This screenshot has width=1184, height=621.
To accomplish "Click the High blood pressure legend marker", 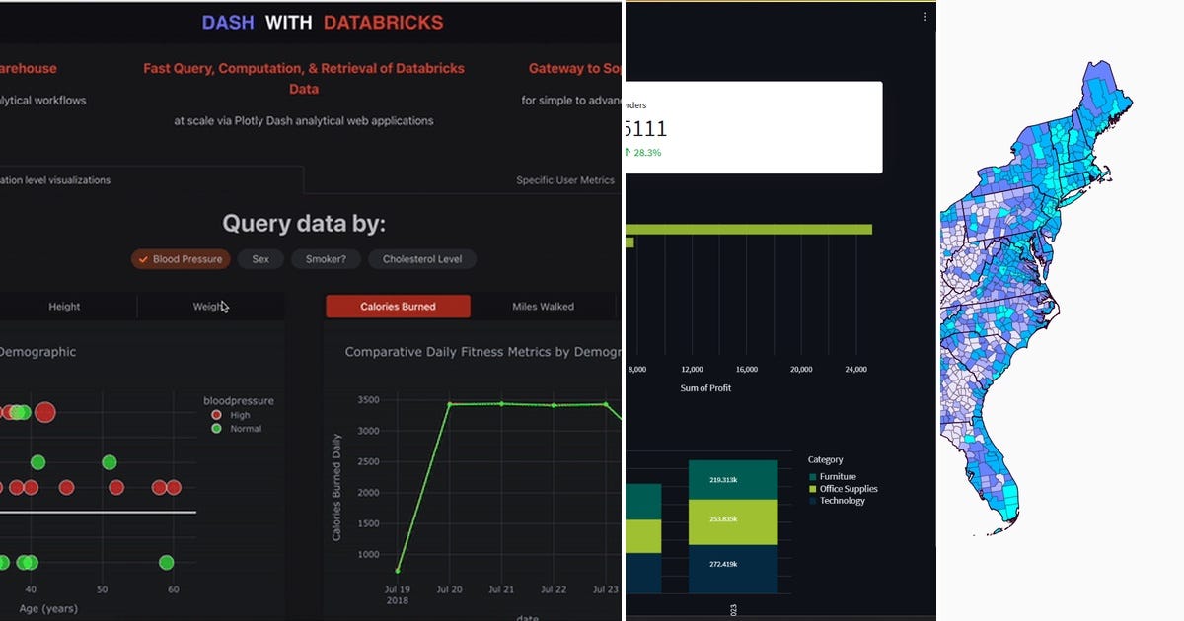I will 215,415.
